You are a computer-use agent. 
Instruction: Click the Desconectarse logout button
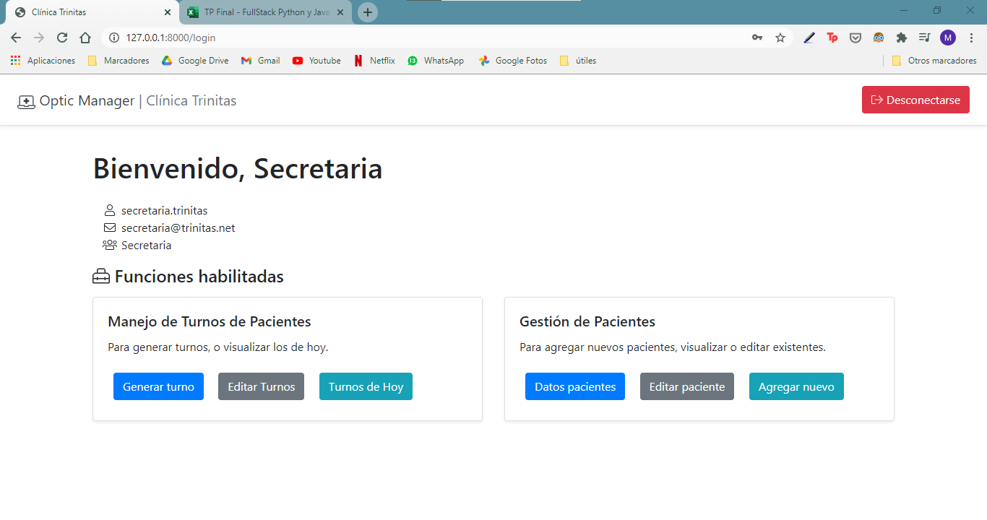pyautogui.click(x=915, y=100)
